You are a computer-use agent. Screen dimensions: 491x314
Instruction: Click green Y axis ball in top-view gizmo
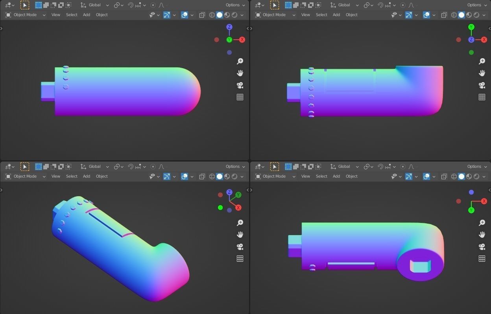471,27
